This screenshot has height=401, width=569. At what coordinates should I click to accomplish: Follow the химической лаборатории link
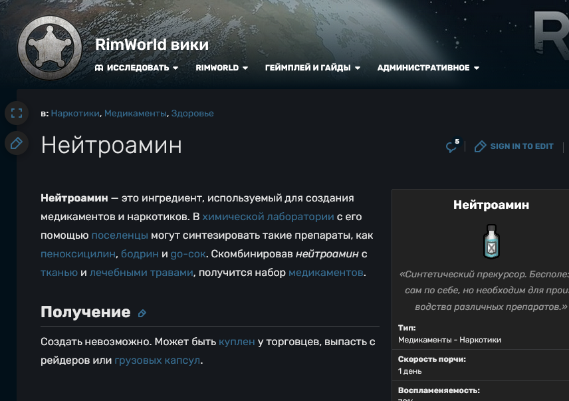click(x=268, y=217)
